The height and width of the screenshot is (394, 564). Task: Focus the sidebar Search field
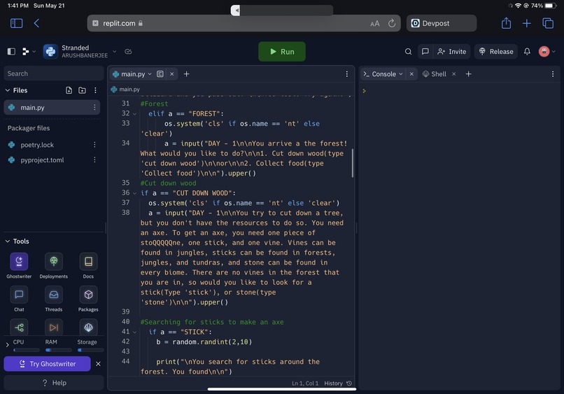(x=54, y=73)
